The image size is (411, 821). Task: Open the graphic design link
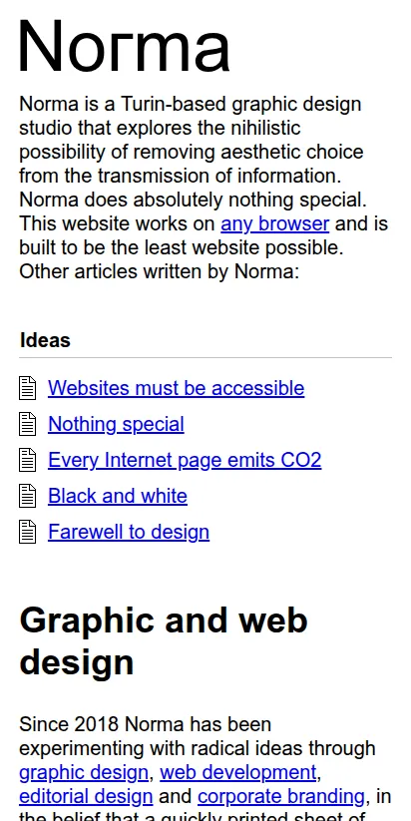(x=84, y=772)
